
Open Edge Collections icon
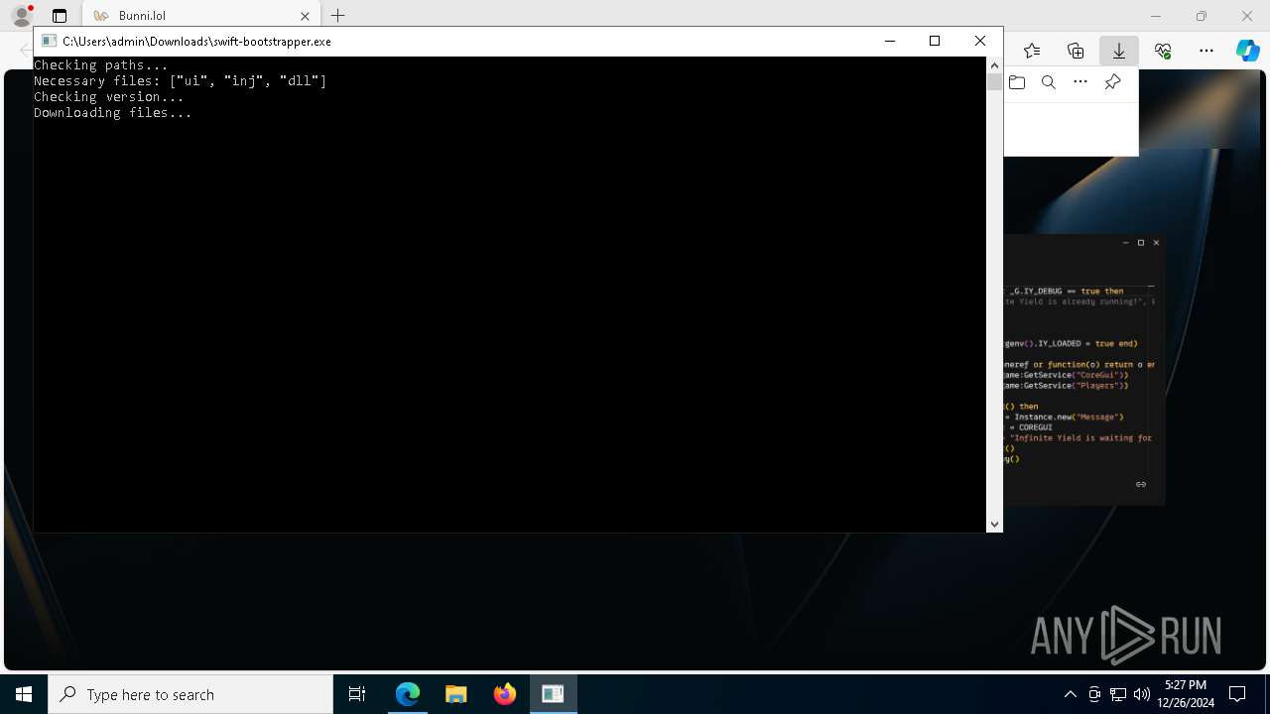coord(1076,51)
